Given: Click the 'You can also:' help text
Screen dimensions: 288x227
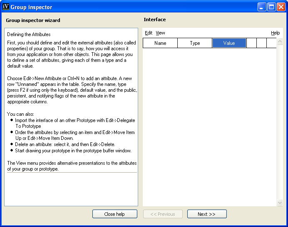Looking at the screenshot, I should tap(20, 114).
